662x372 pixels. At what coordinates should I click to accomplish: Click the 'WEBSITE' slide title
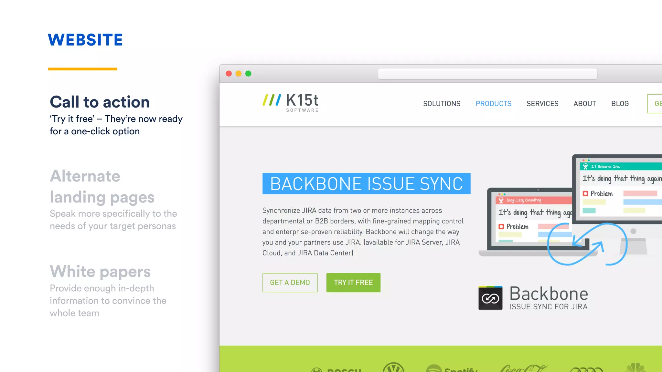pos(85,40)
